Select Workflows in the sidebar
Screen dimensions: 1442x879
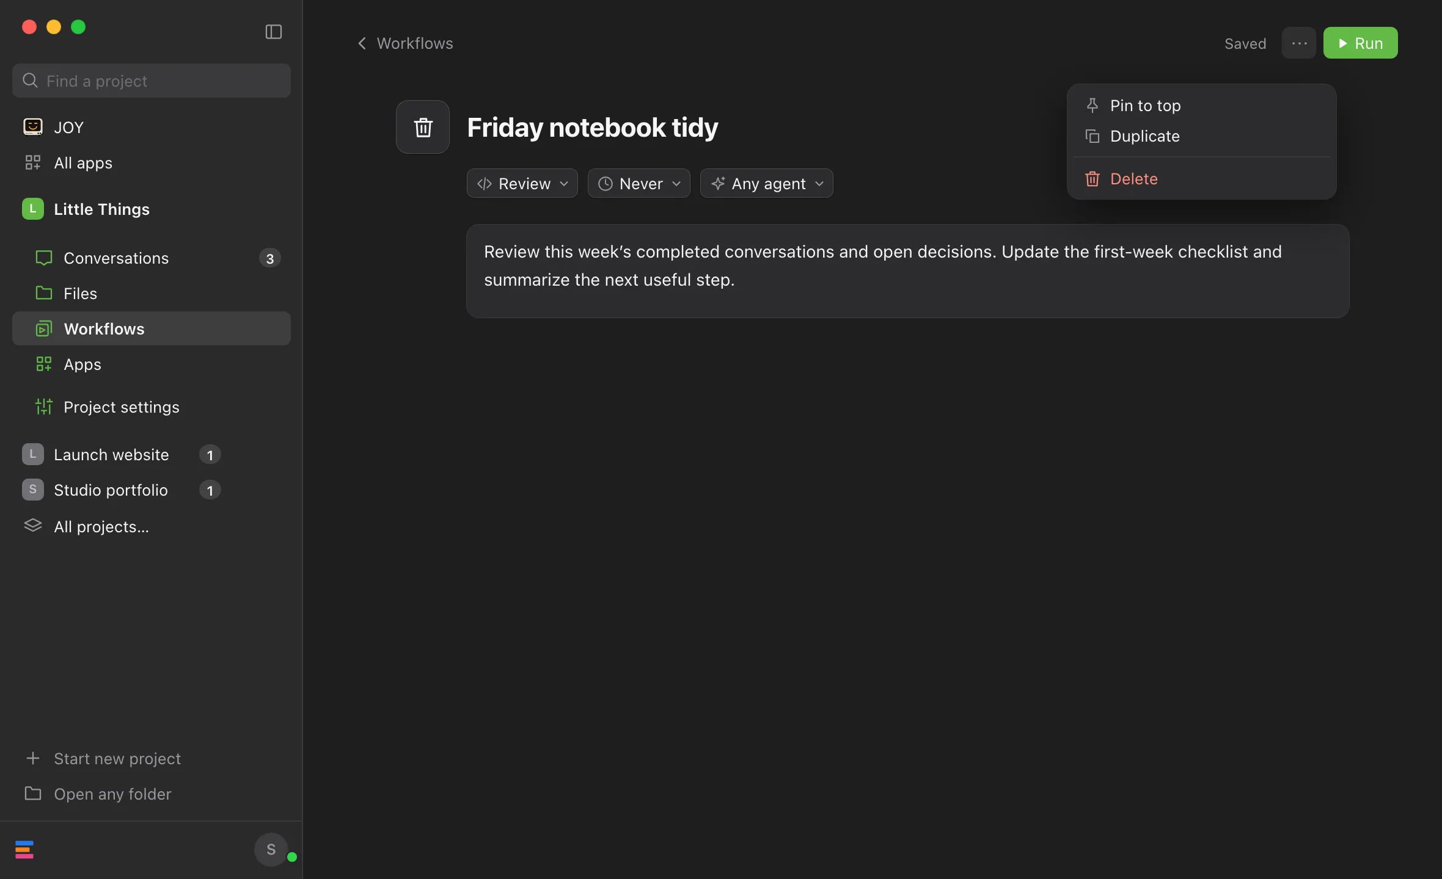click(x=152, y=328)
